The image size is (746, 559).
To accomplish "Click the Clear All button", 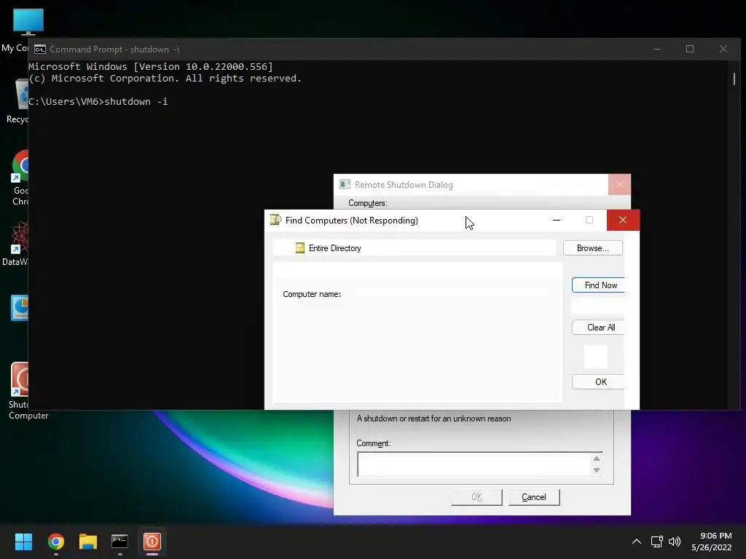I will point(599,328).
